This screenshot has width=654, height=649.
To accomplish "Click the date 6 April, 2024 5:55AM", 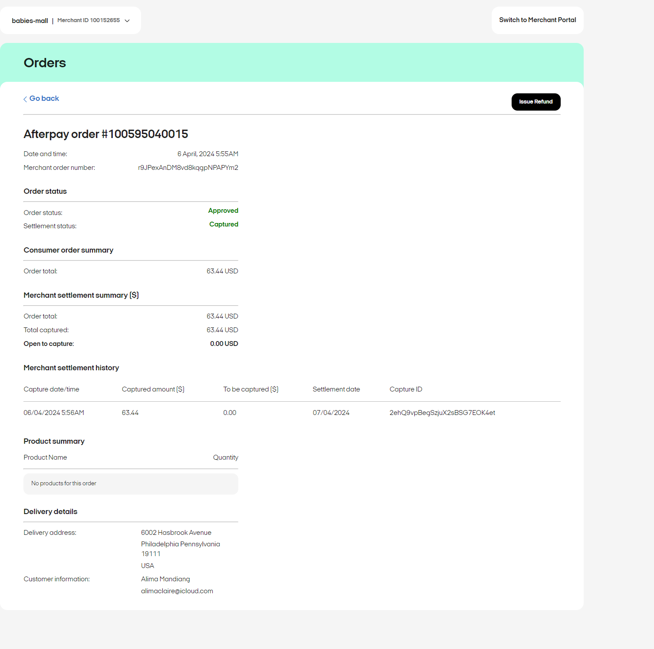I will click(x=208, y=154).
